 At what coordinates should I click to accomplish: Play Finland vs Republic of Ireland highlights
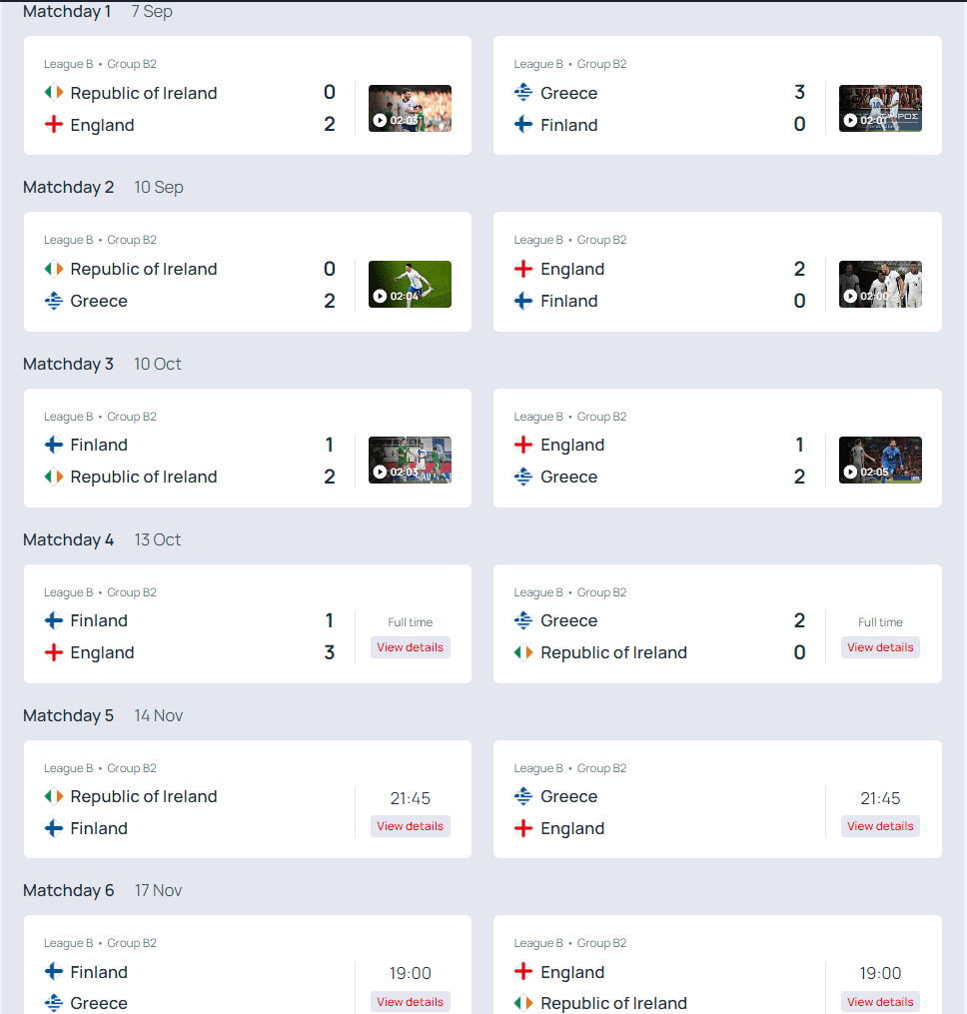[x=410, y=460]
